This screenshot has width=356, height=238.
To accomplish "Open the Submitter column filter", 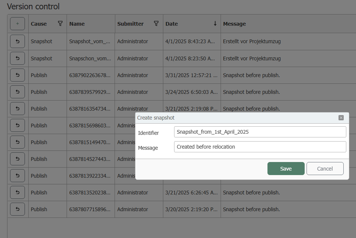I will click(x=156, y=23).
